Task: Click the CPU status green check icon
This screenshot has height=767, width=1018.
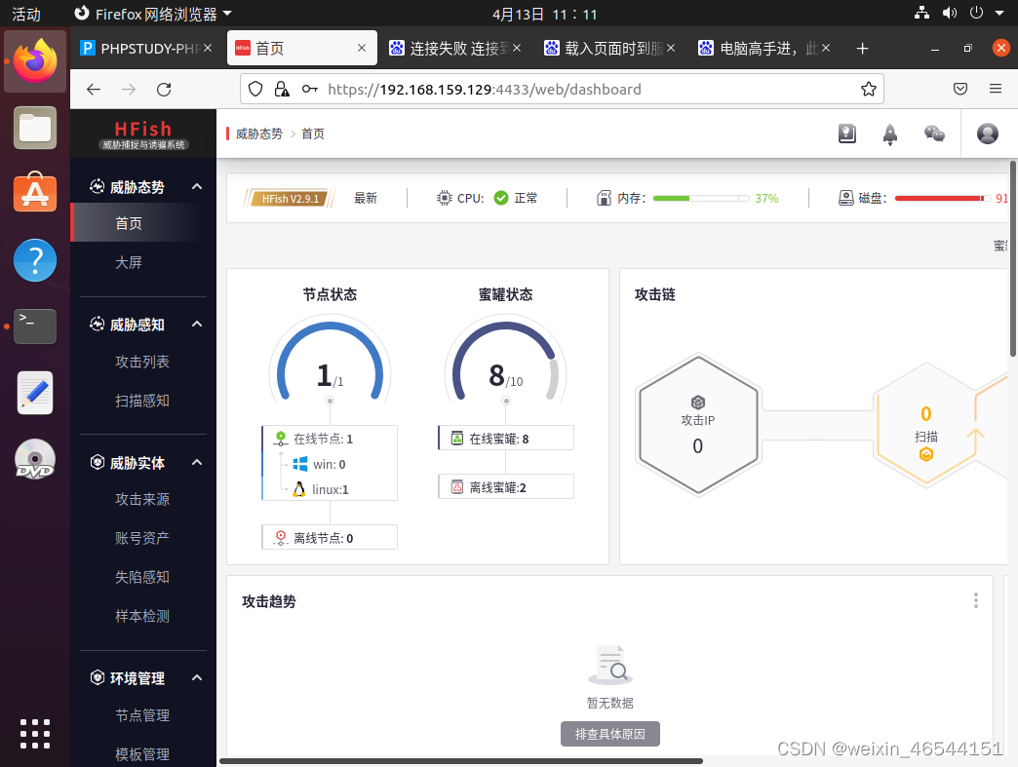Action: pos(500,198)
